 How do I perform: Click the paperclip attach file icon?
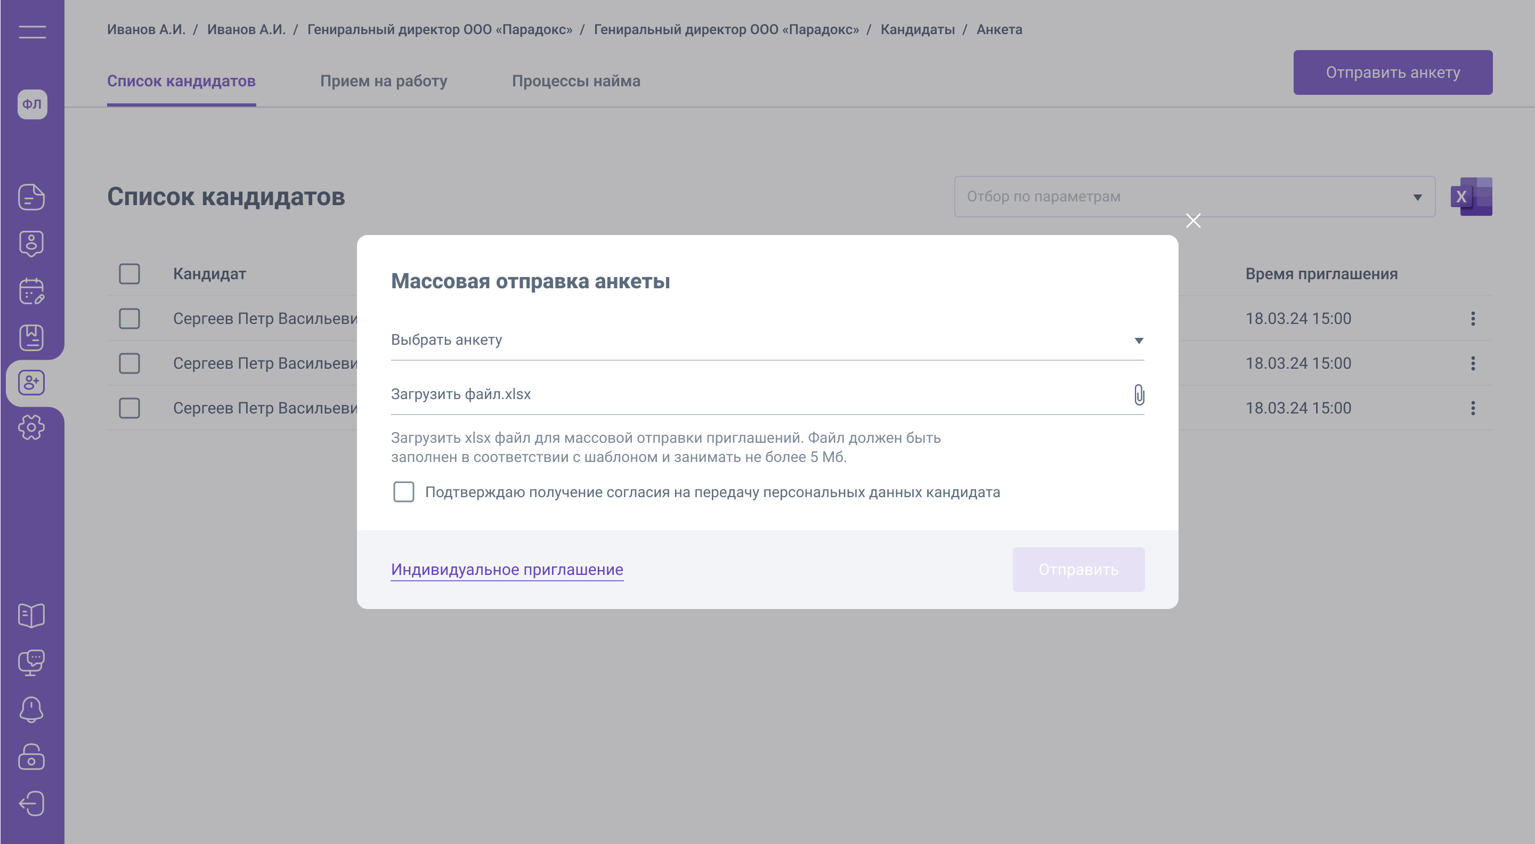pos(1139,395)
